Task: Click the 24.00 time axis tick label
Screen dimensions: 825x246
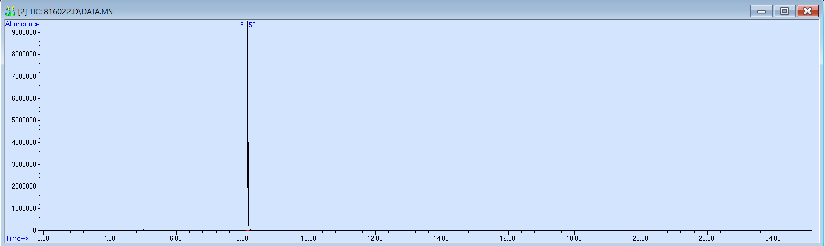Action: point(773,238)
